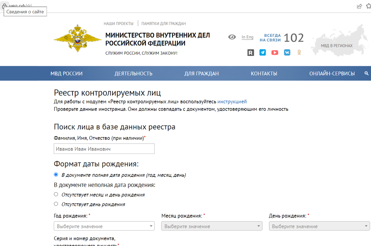This screenshot has height=246, width=371.
Task: Open the 'инструкцией' instruction link
Action: tap(232, 101)
